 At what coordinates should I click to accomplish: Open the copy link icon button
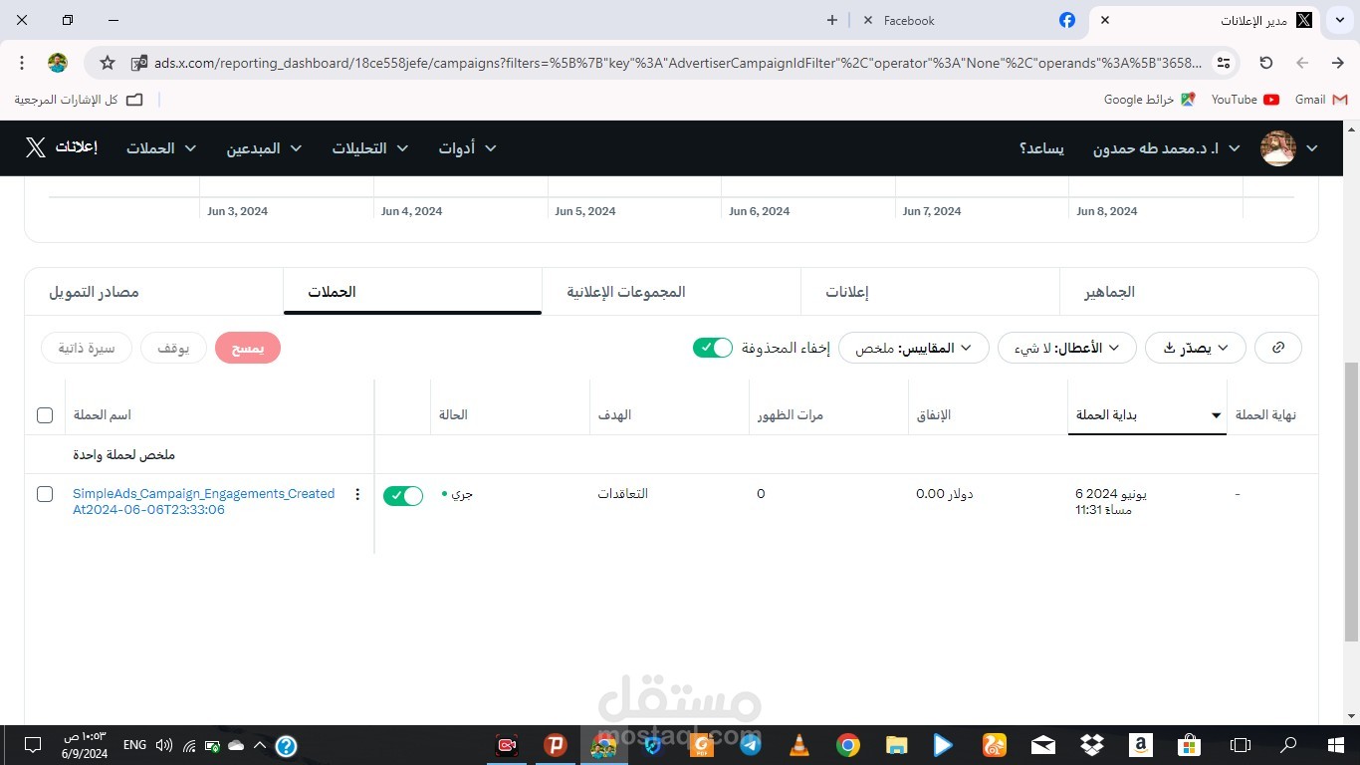click(x=1278, y=348)
